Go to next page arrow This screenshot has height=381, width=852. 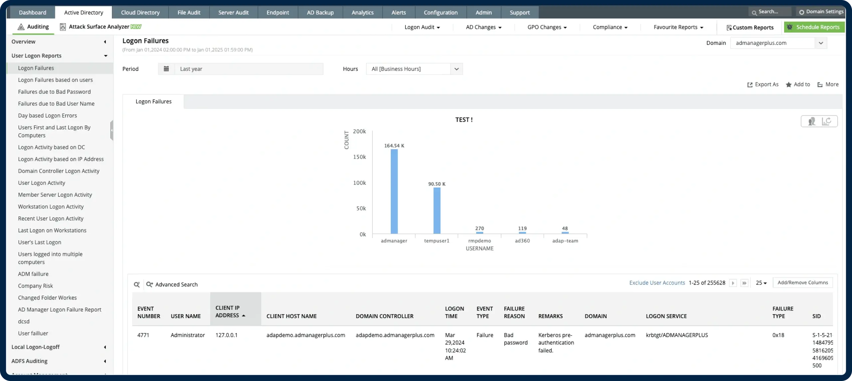point(733,283)
